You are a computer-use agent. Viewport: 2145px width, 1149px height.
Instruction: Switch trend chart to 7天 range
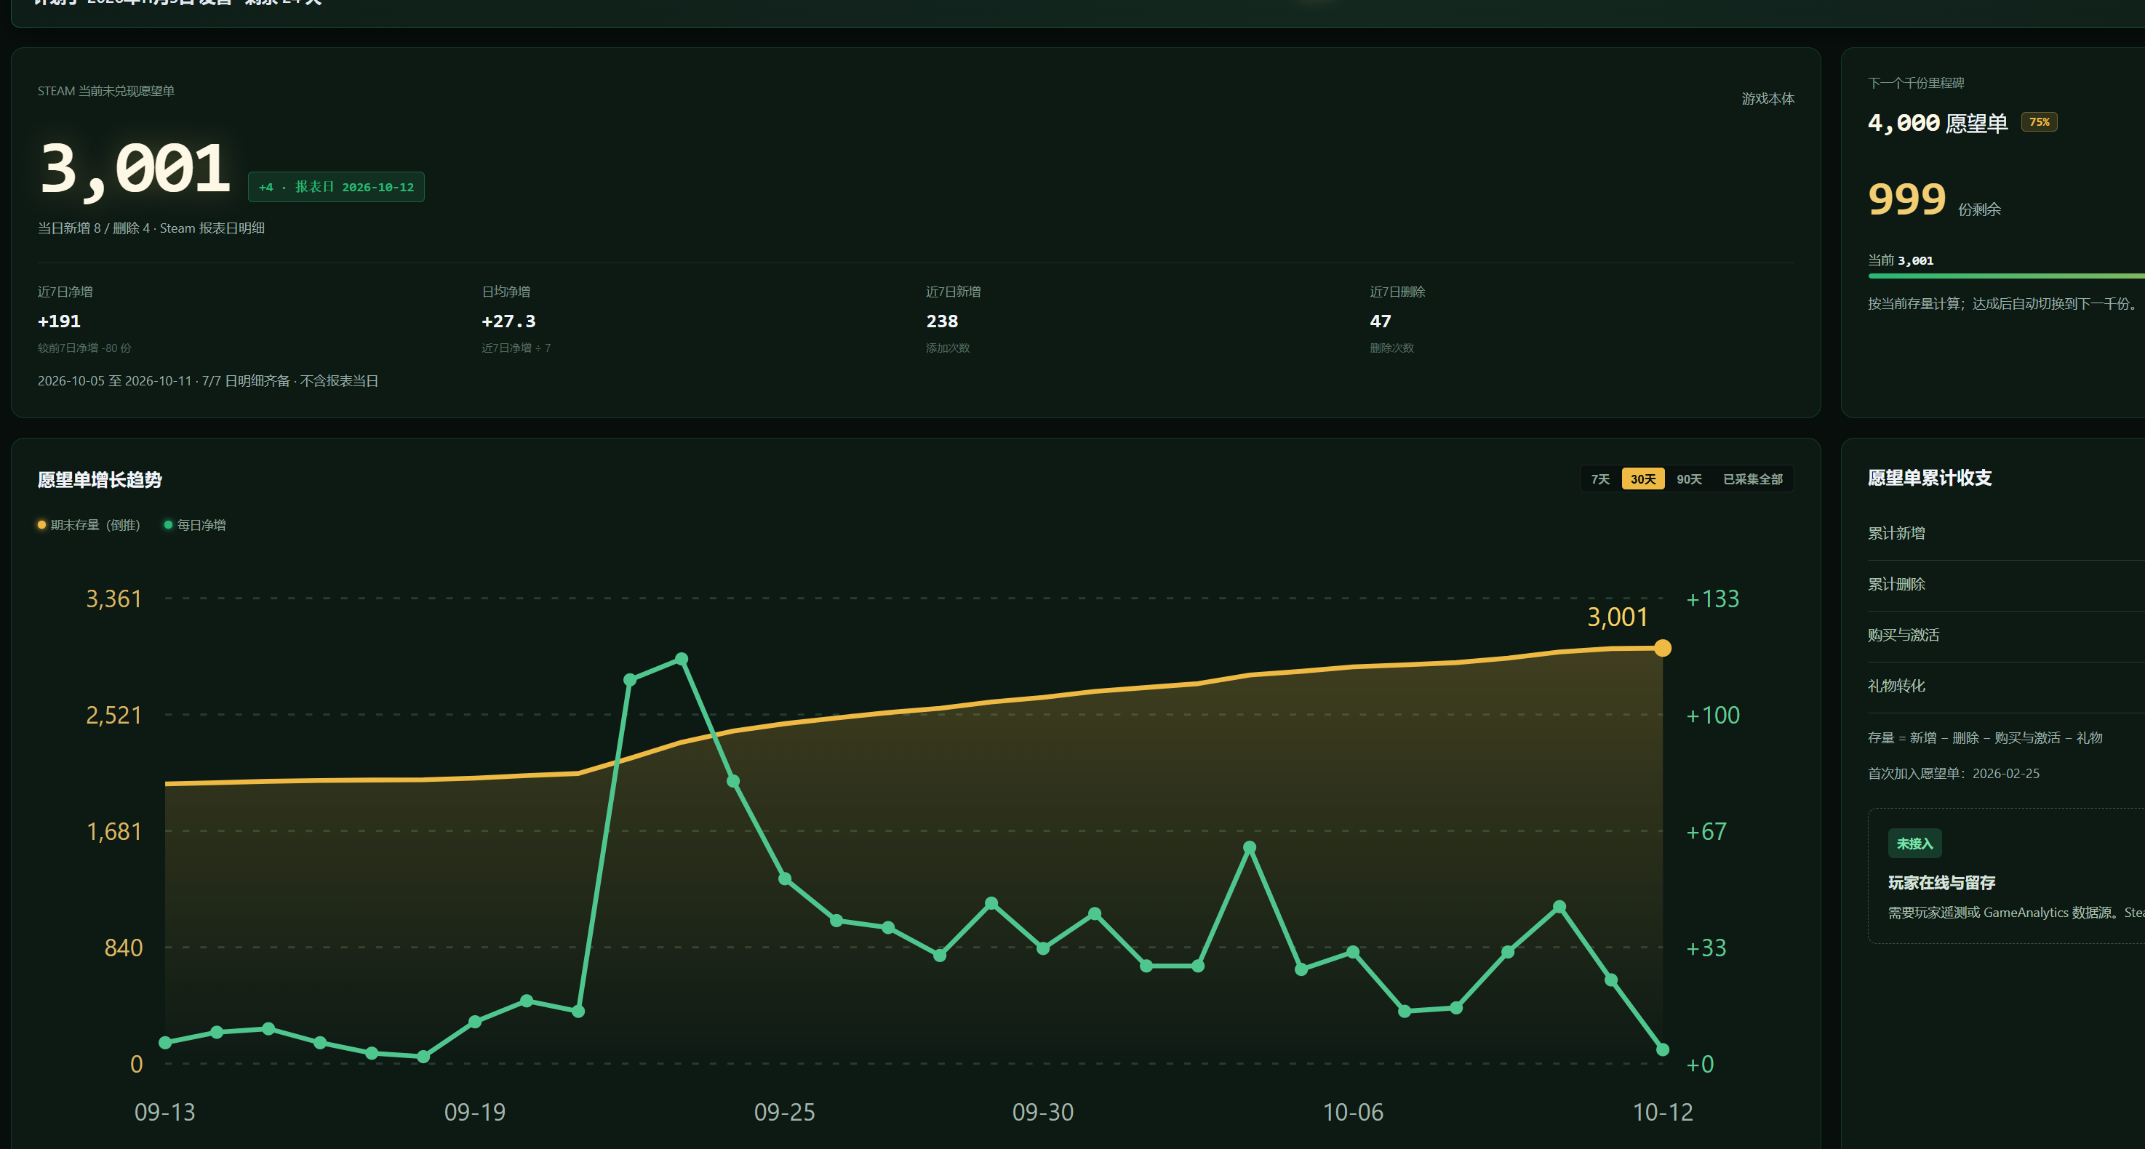(1600, 479)
